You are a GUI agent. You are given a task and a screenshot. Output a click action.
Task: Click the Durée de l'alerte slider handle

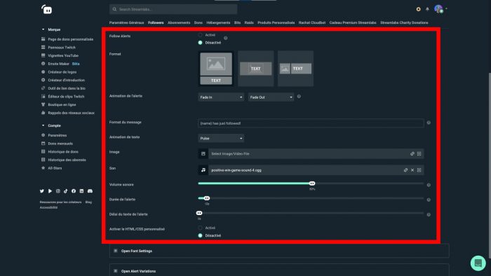207,198
